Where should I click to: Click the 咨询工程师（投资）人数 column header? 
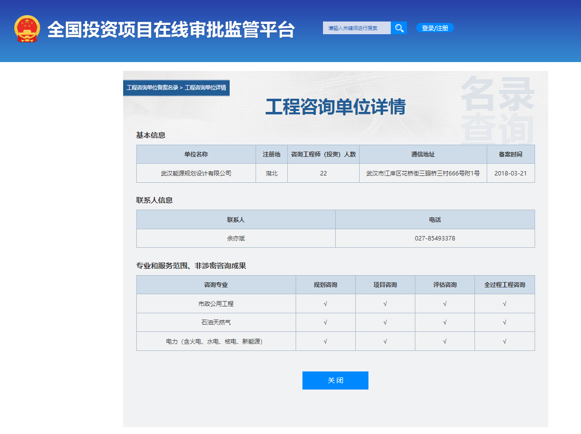(323, 154)
